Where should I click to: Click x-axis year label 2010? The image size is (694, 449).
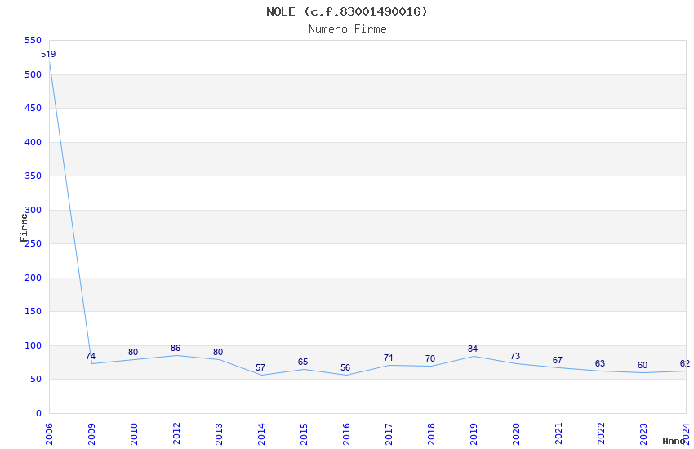point(134,434)
